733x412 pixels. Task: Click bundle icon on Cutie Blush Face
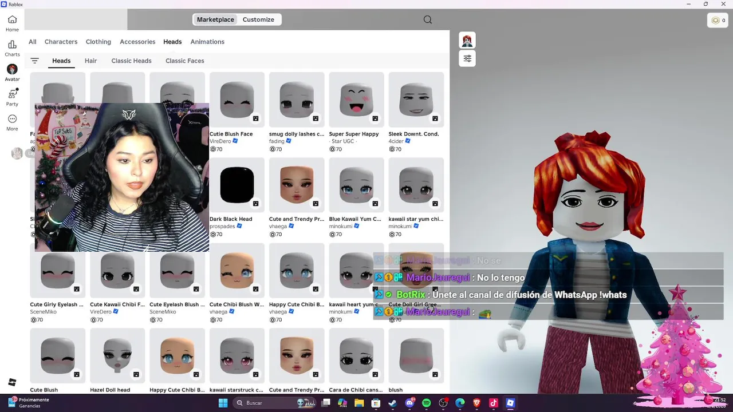tap(255, 118)
